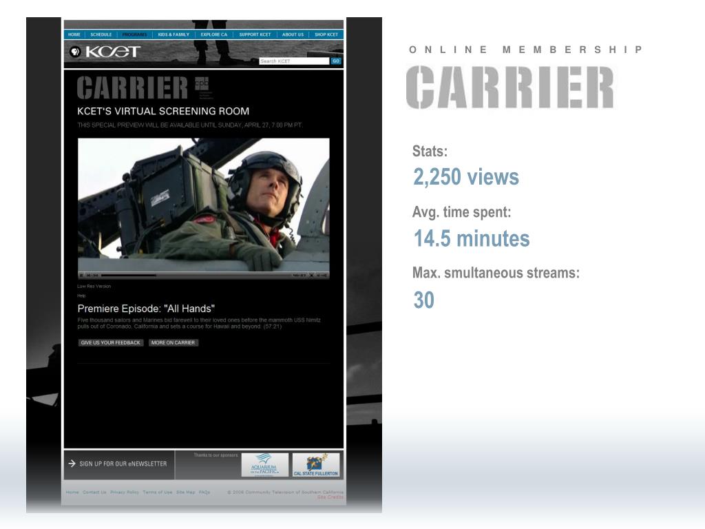The height and width of the screenshot is (529, 705).
Task: Pause the video with player's pause button
Action: [x=81, y=276]
